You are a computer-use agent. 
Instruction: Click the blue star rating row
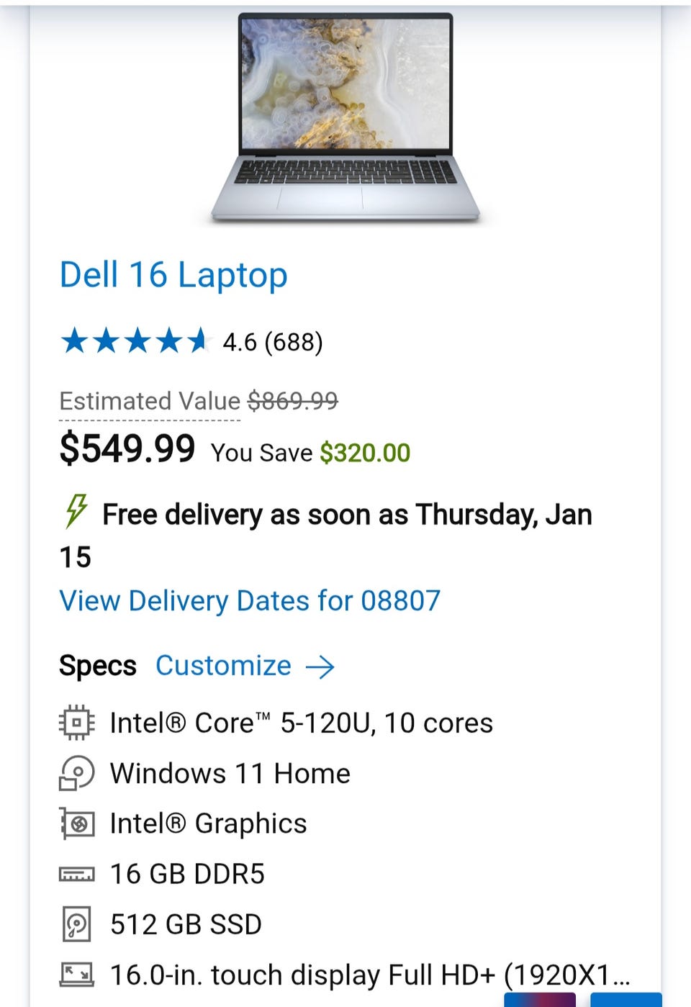coord(134,341)
